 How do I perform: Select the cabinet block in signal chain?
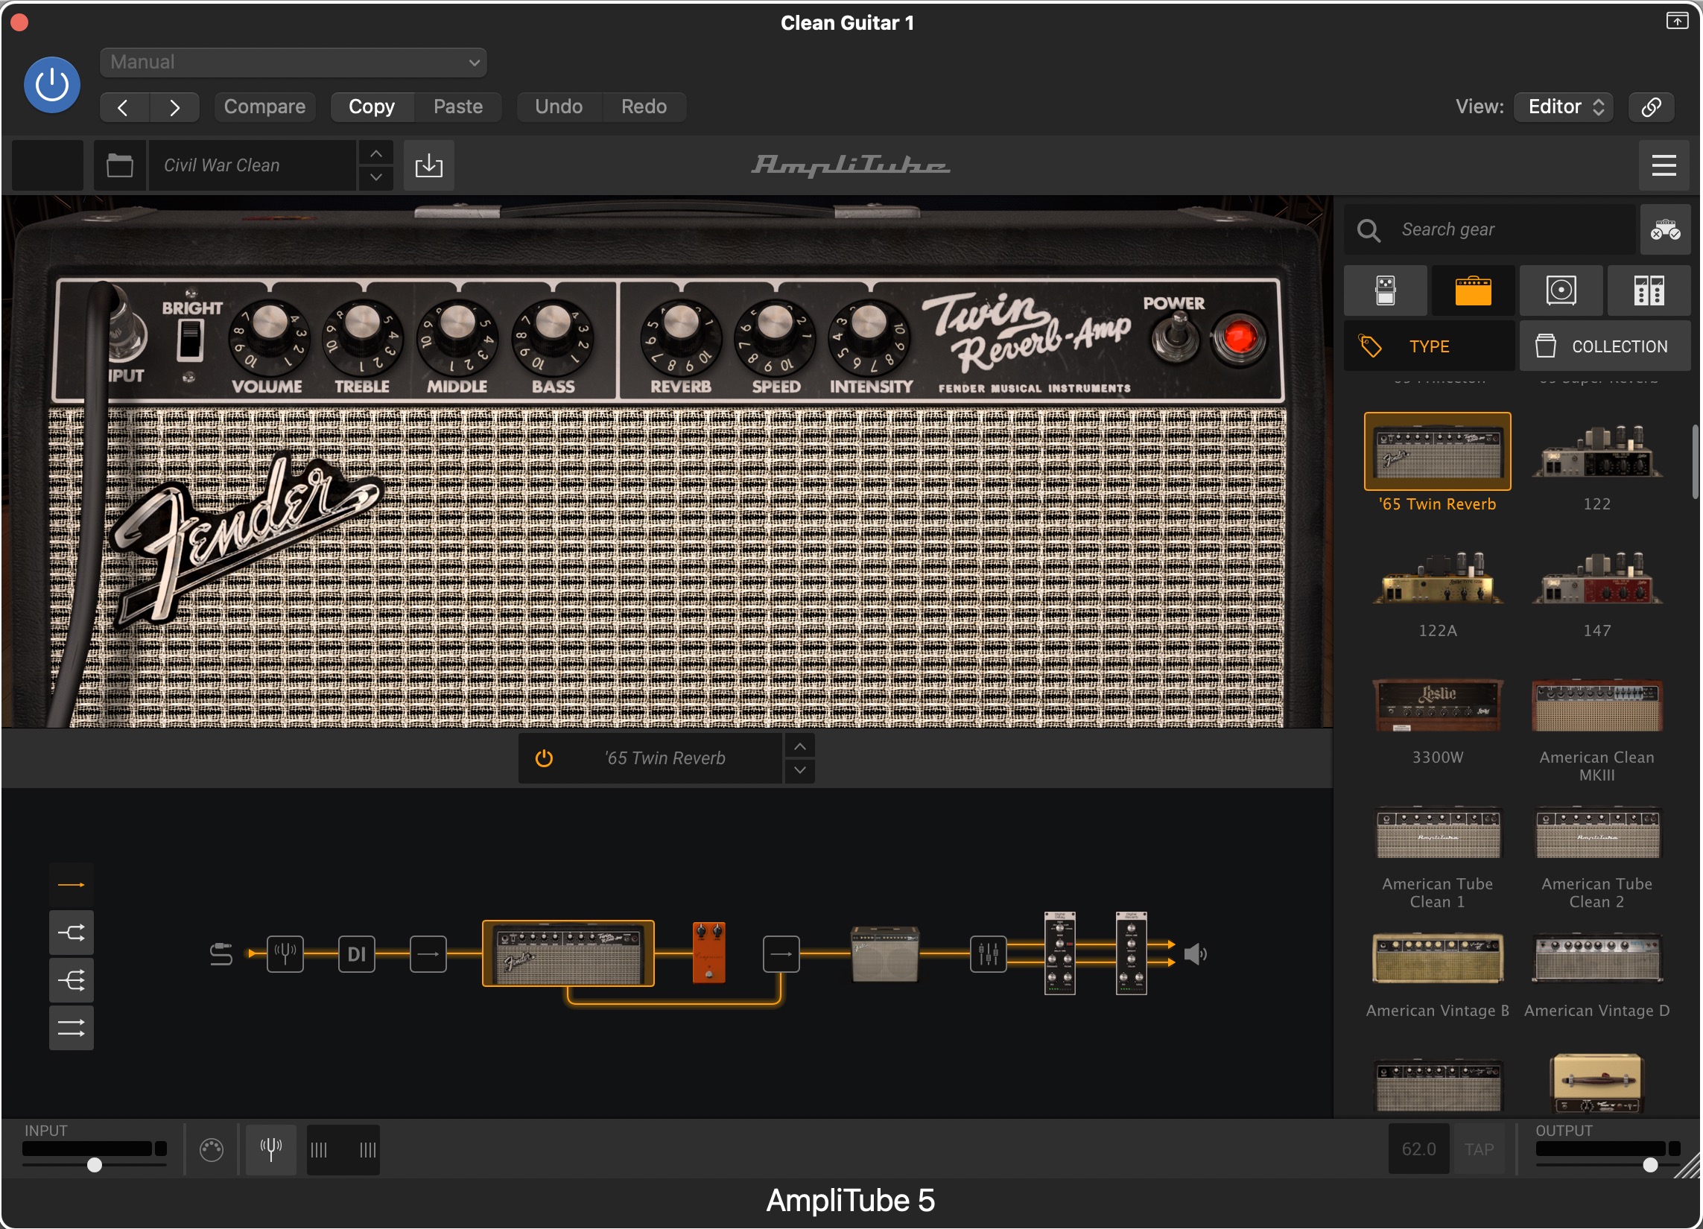point(884,954)
